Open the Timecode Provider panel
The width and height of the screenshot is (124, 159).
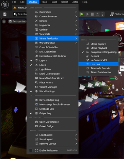(x=98, y=68)
